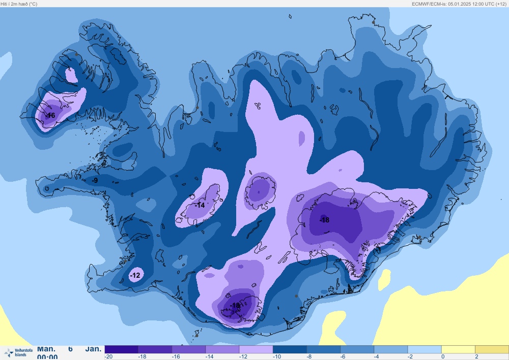Pick the legend swatch between -18 and -16
509x360 pixels.
click(155, 349)
